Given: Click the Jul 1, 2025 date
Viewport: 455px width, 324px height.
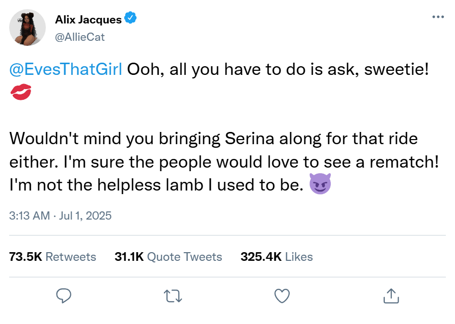Looking at the screenshot, I should 84,215.
